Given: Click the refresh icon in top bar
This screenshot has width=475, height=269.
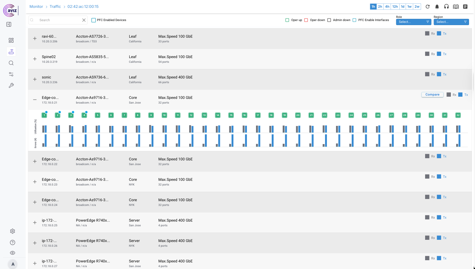Looking at the screenshot, I should tap(427, 7).
